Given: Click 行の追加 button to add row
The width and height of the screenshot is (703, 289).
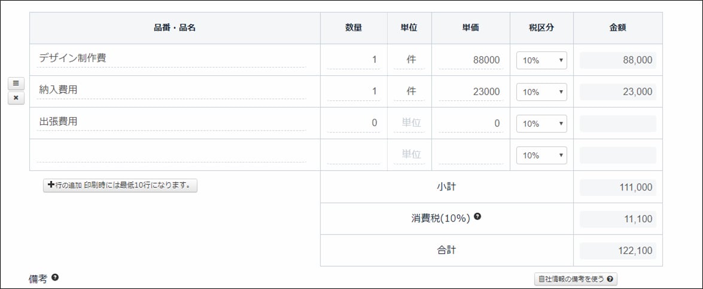Looking at the screenshot, I should pos(120,185).
